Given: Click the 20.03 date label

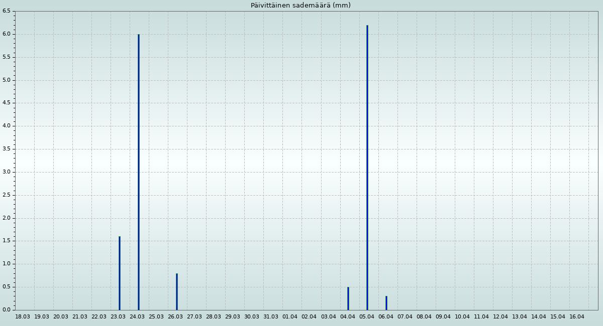Looking at the screenshot, I should 61,317.
